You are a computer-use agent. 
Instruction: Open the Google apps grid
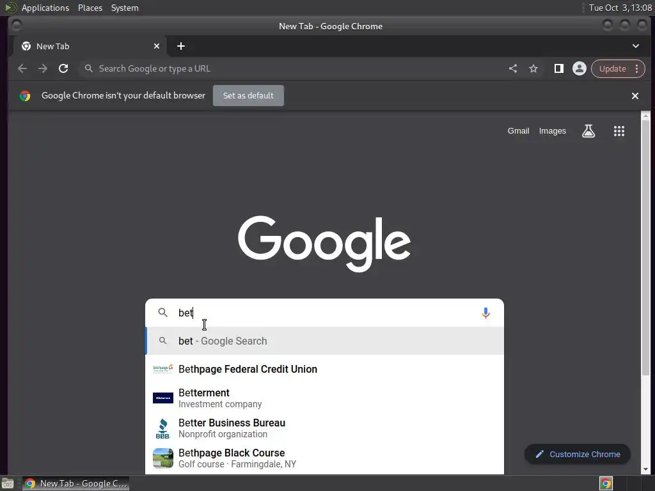[x=619, y=131]
